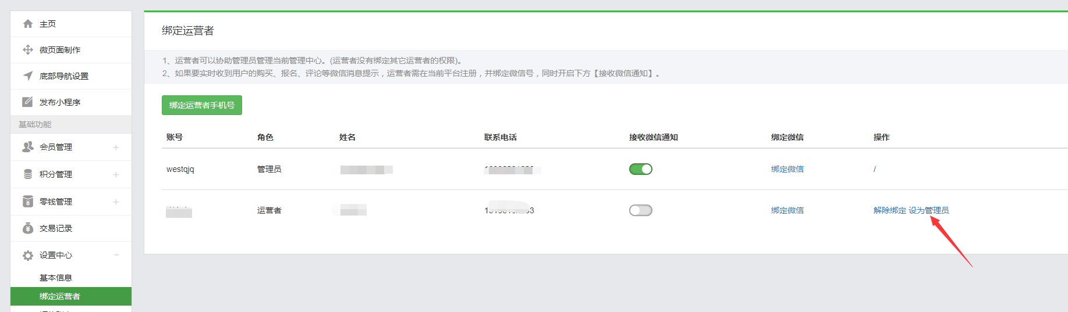The image size is (1068, 312).
Task: Click the 底部导航设置 navigation arrow icon
Action: pyautogui.click(x=27, y=76)
